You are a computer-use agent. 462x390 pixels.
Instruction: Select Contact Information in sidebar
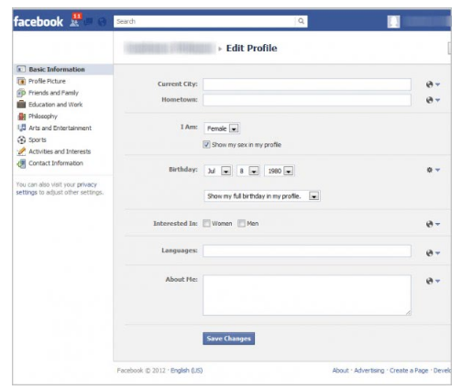(56, 163)
